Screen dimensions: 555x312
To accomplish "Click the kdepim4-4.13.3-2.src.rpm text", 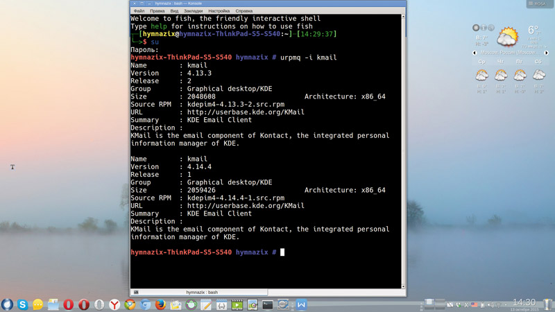I will (236, 105).
